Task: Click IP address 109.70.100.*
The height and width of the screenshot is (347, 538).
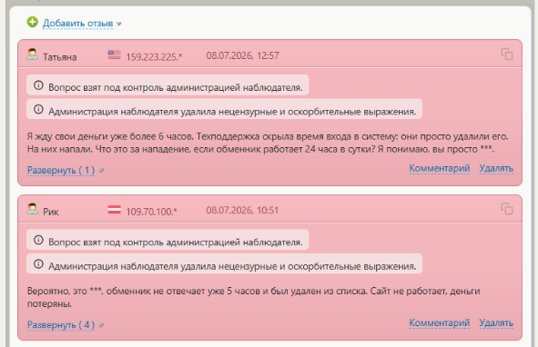Action: (151, 212)
